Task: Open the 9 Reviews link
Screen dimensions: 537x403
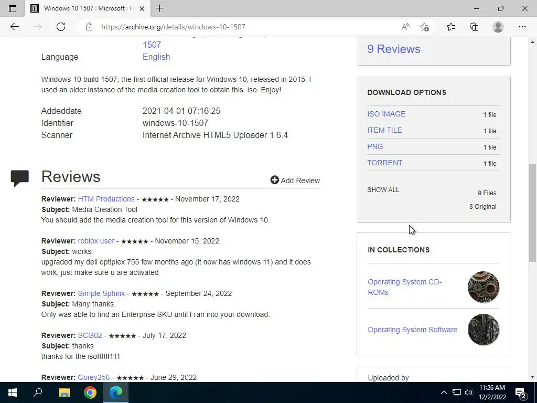Action: 393,49
